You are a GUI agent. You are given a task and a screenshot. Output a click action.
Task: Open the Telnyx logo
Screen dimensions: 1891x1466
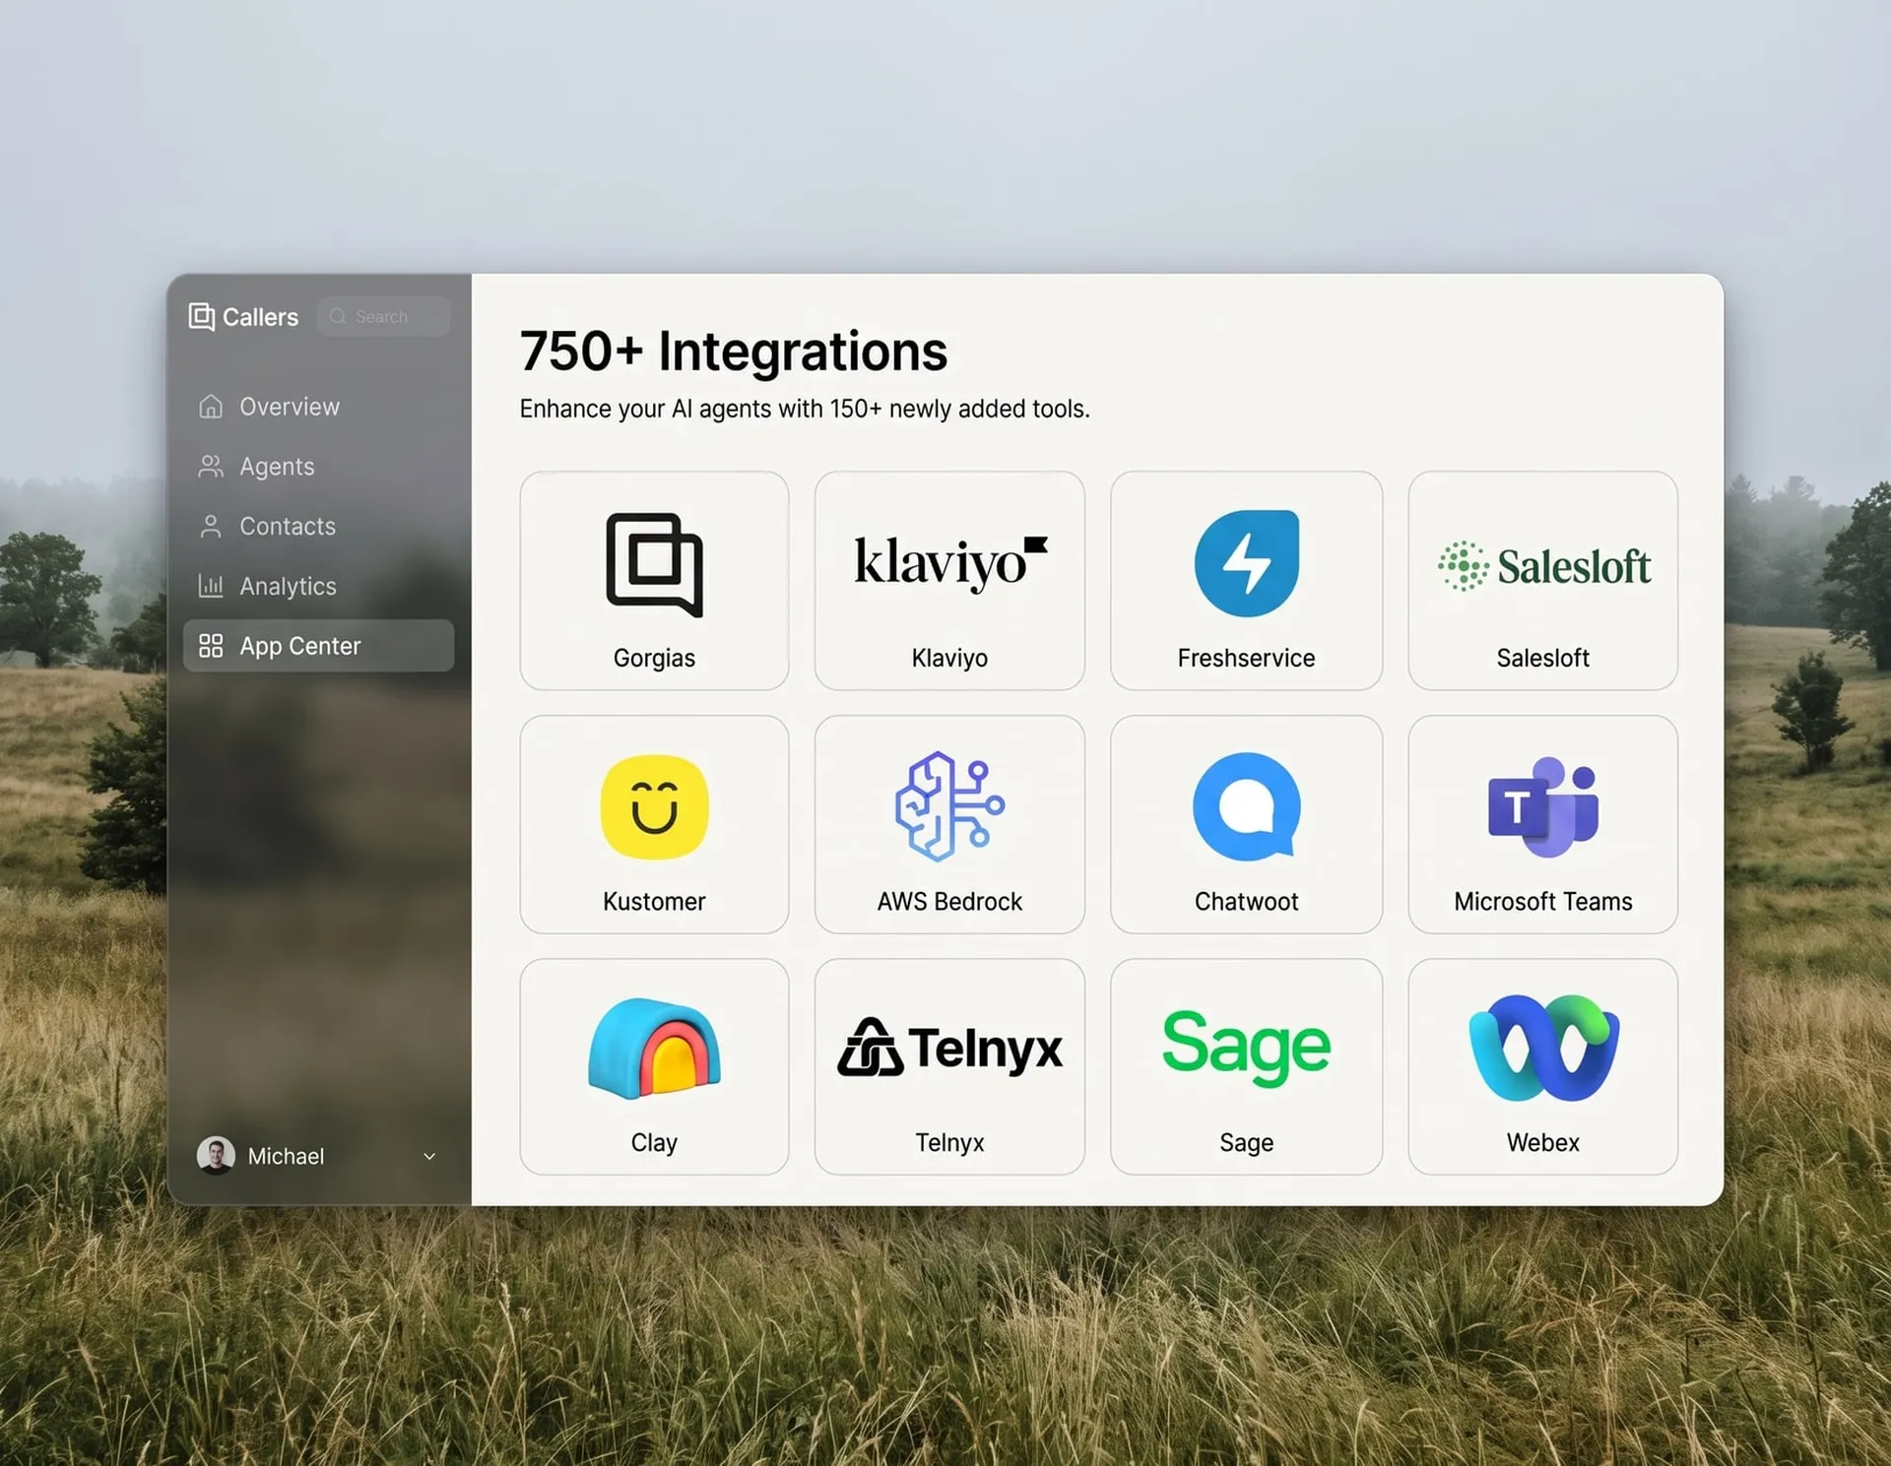click(950, 1048)
